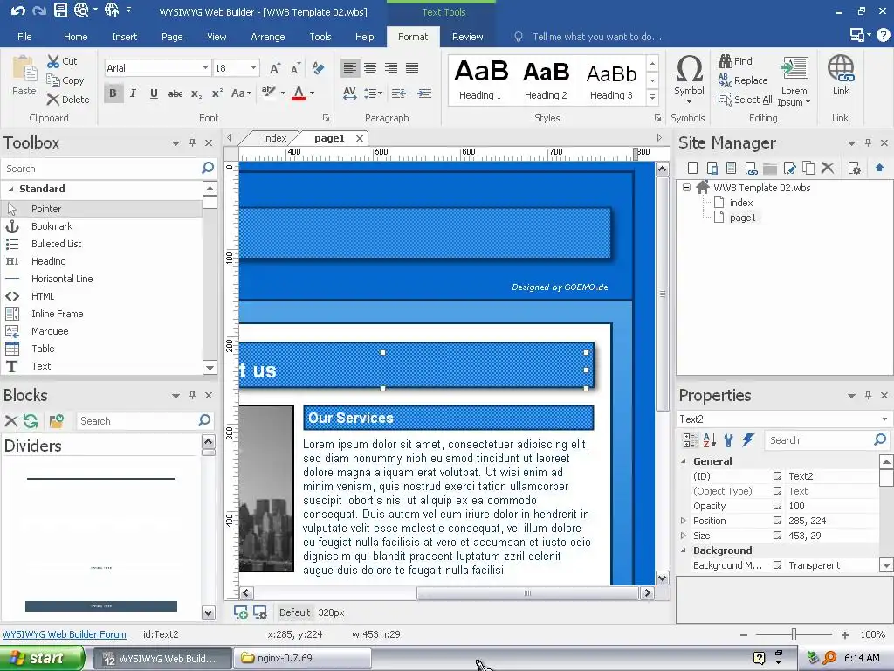Click the Select All icon

pyautogui.click(x=725, y=100)
